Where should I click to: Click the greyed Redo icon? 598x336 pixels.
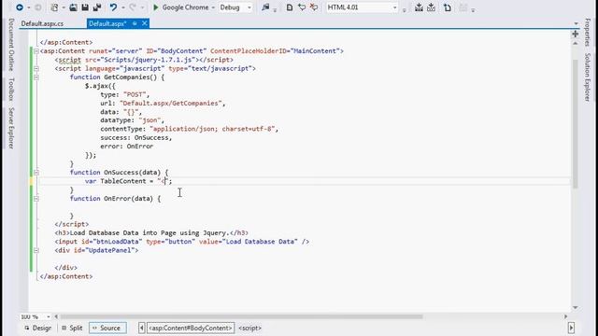tap(134, 7)
